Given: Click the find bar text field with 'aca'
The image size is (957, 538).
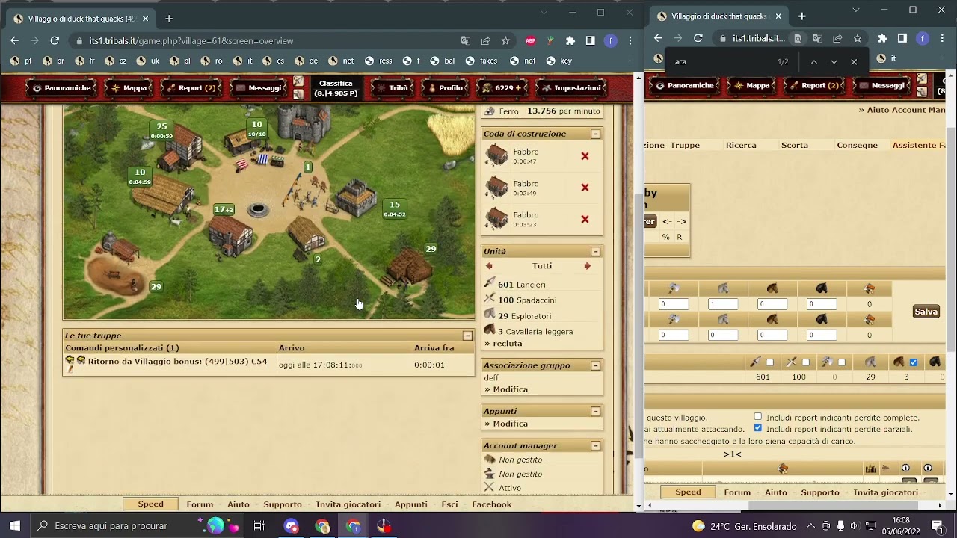Looking at the screenshot, I should (718, 62).
